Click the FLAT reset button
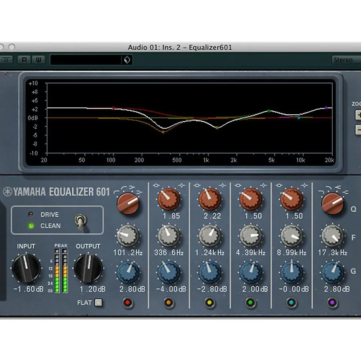 point(99,302)
